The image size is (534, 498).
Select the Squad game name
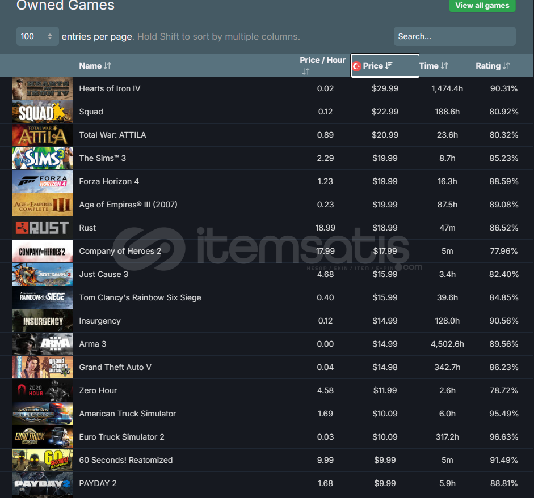[x=91, y=112]
